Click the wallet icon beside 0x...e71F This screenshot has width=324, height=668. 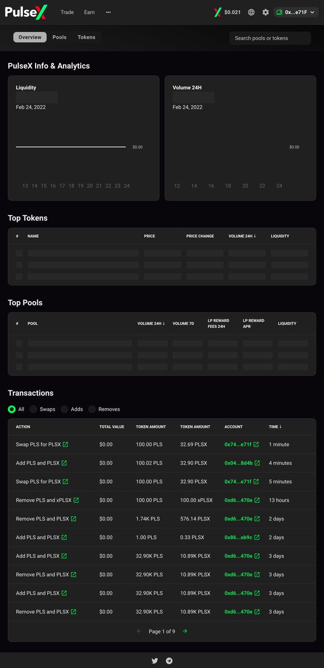pyautogui.click(x=279, y=12)
